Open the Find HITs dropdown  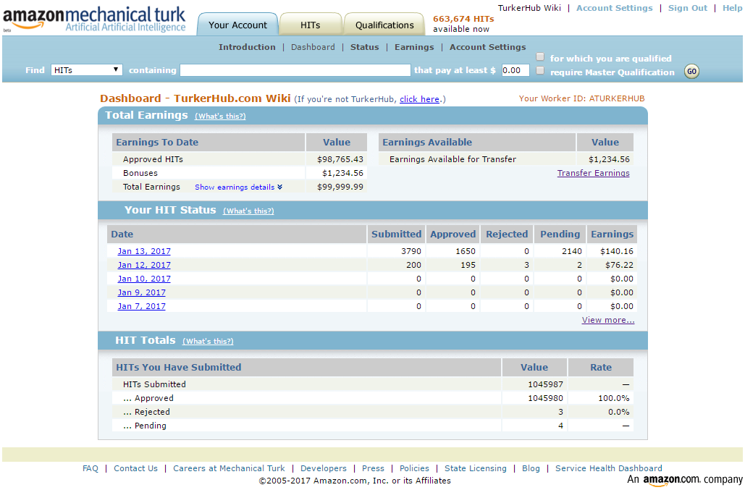point(86,70)
